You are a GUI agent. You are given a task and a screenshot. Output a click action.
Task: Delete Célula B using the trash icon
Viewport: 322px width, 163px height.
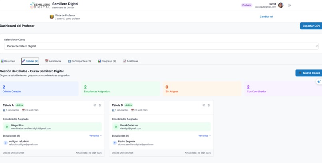(x=209, y=105)
